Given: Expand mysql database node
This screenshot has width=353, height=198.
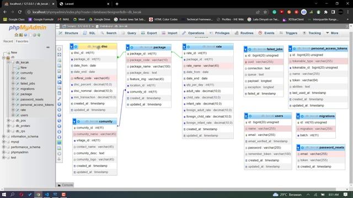Looking at the screenshot, I should pos(4,142).
